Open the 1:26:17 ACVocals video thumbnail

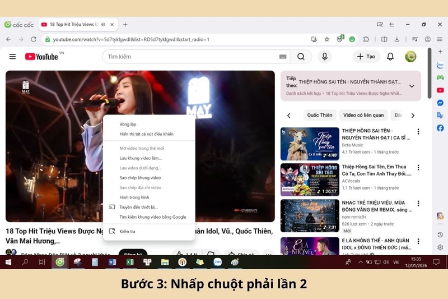[310, 180]
